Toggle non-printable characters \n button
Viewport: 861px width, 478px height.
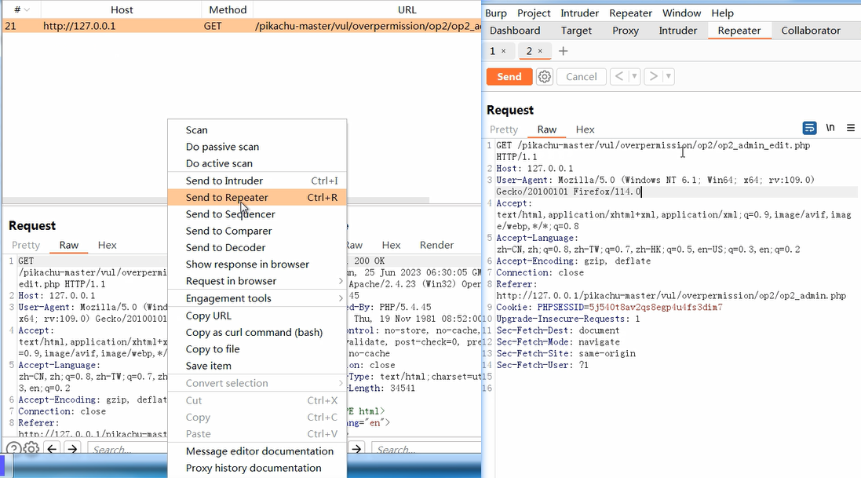[830, 128]
